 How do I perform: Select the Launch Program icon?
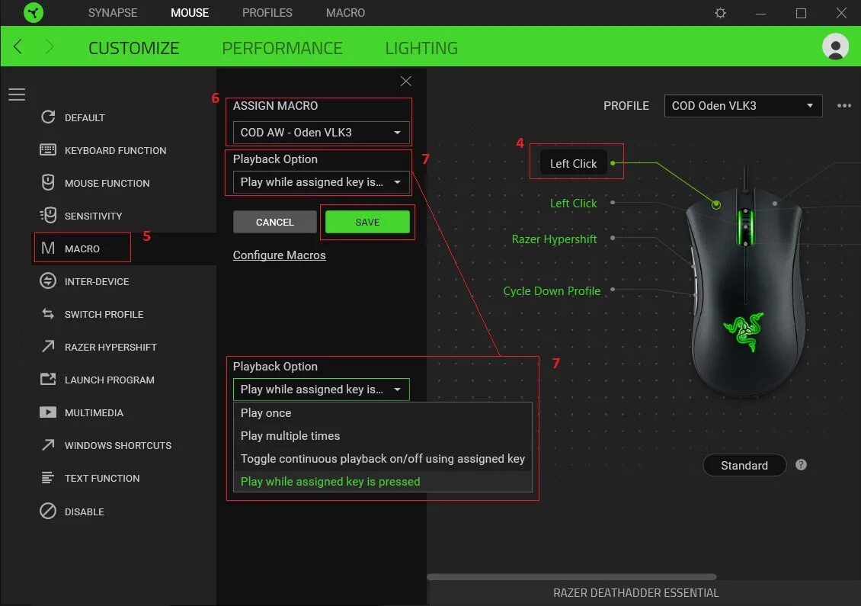48,379
